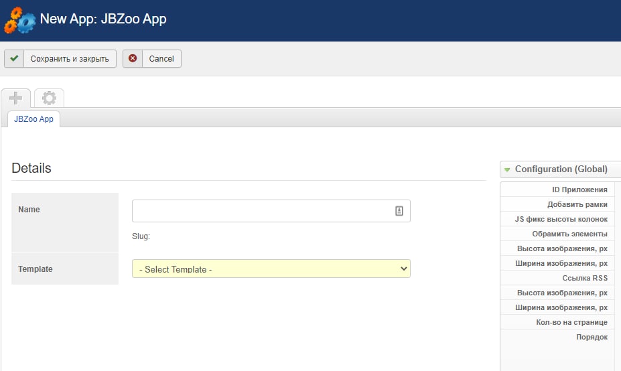Click the Cancel button
This screenshot has height=371, width=621.
(152, 59)
